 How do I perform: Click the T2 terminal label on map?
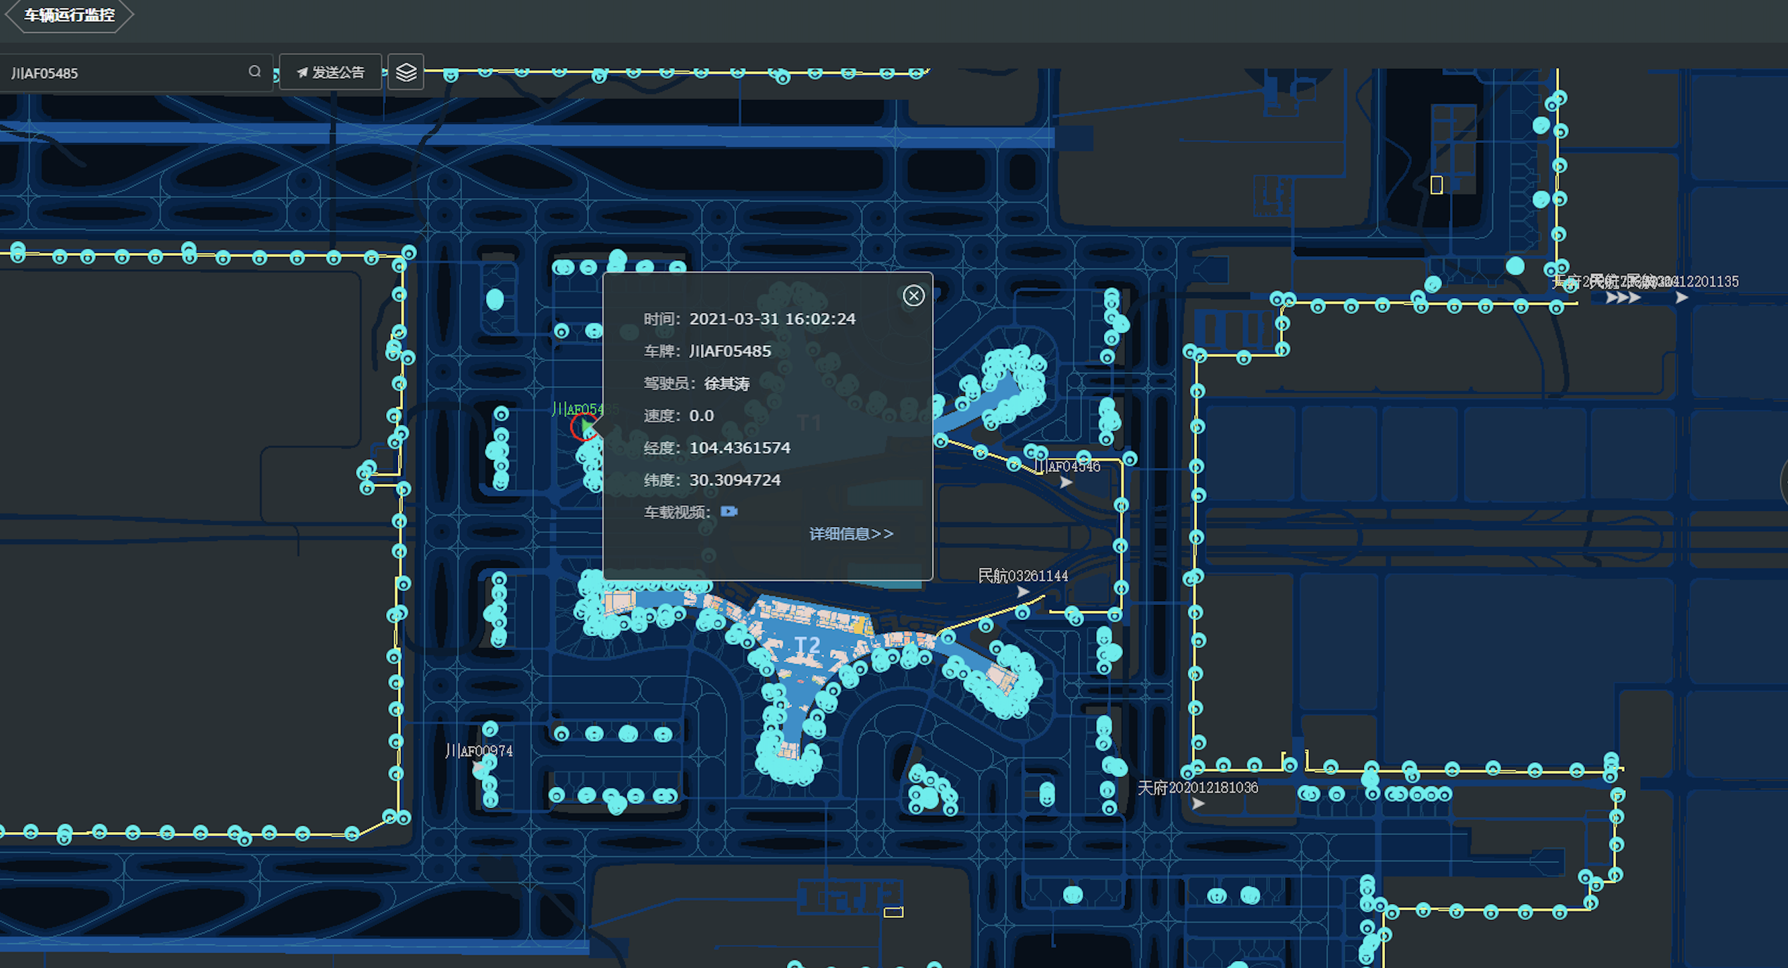pos(807,645)
